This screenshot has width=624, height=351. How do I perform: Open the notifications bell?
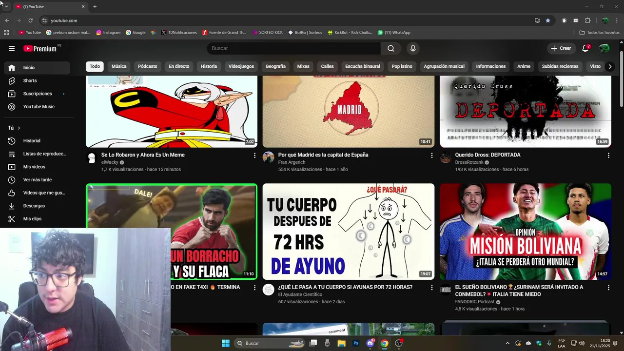(x=585, y=48)
